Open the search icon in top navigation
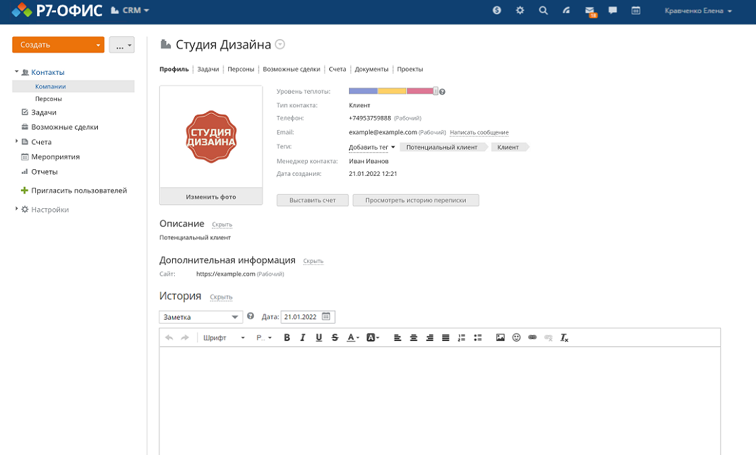756x455 pixels. 543,11
